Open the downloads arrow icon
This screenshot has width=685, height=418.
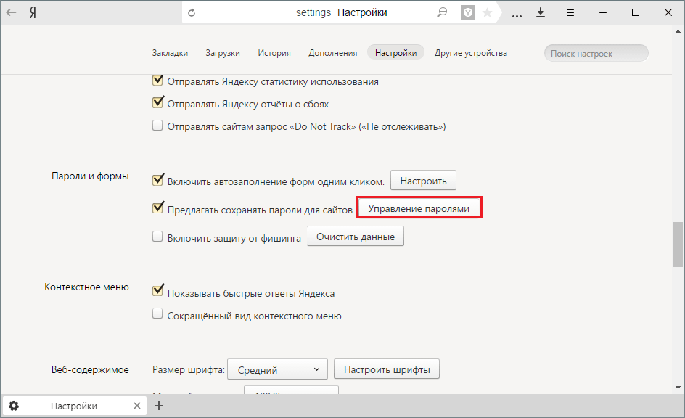(x=541, y=13)
